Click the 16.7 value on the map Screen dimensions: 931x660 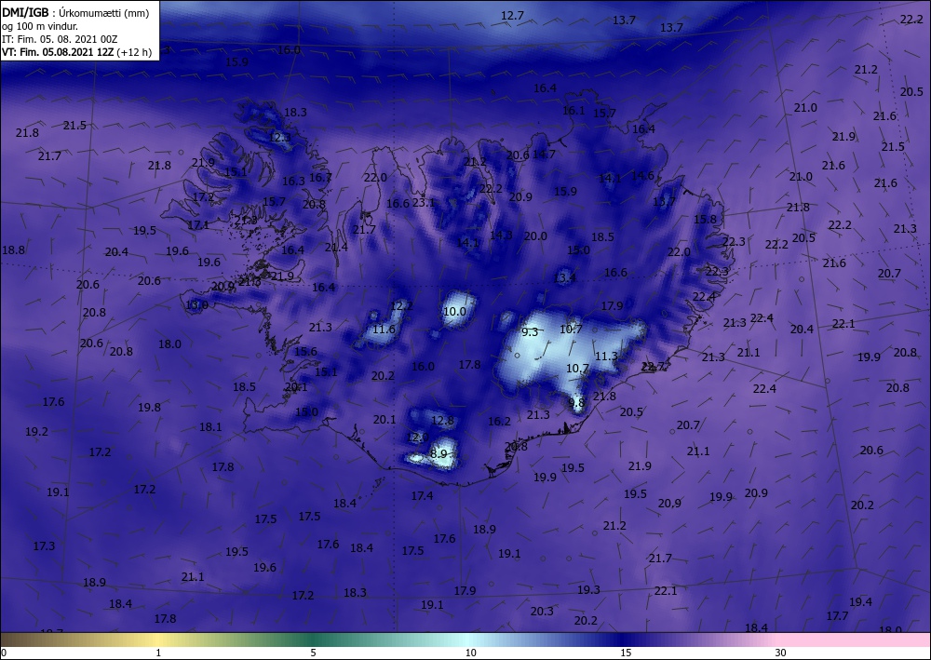(x=320, y=177)
